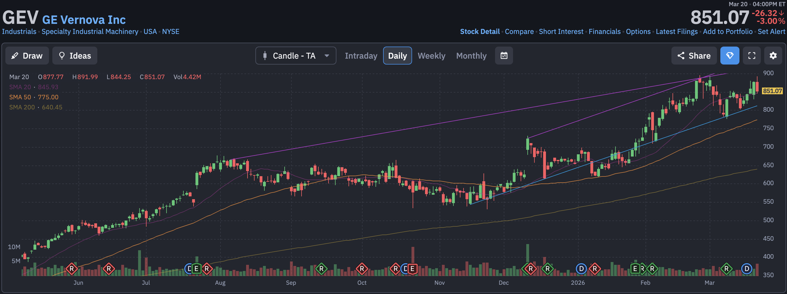Open the Latest Filings link
This screenshot has width=787, height=294.
click(676, 31)
